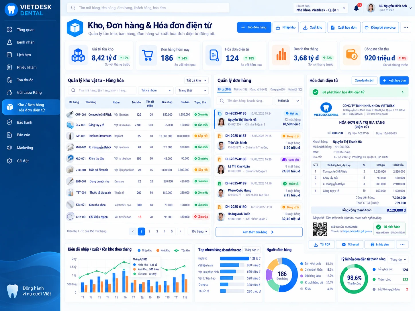
Task: Click the invoice QR code
Action: point(320,229)
